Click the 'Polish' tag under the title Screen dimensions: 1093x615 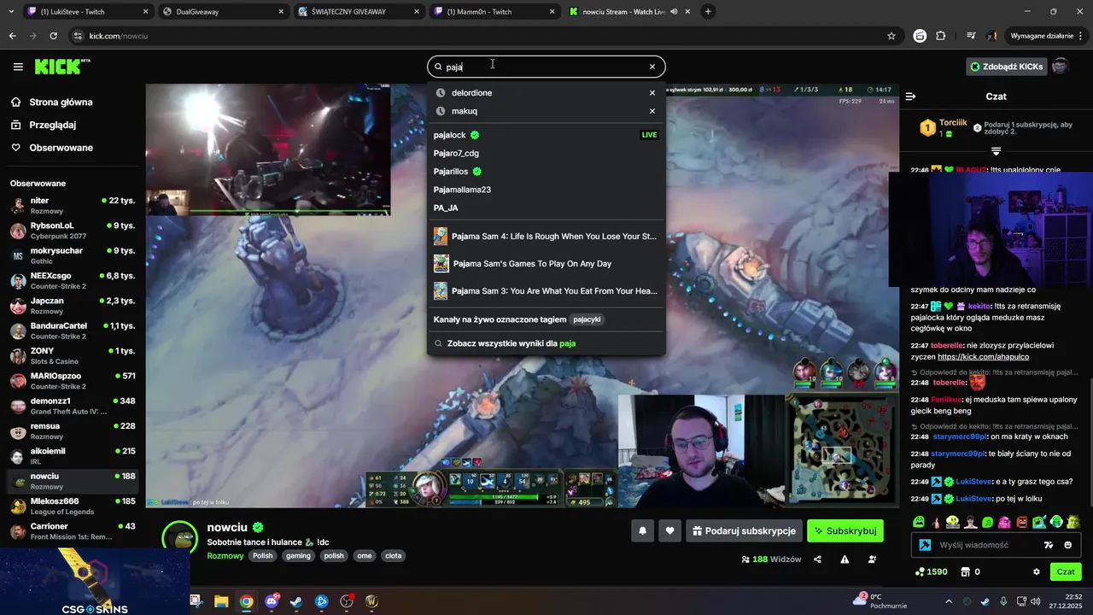coord(263,556)
